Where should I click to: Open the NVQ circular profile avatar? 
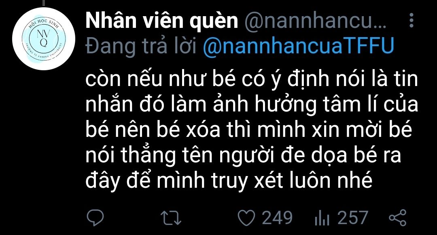(44, 39)
